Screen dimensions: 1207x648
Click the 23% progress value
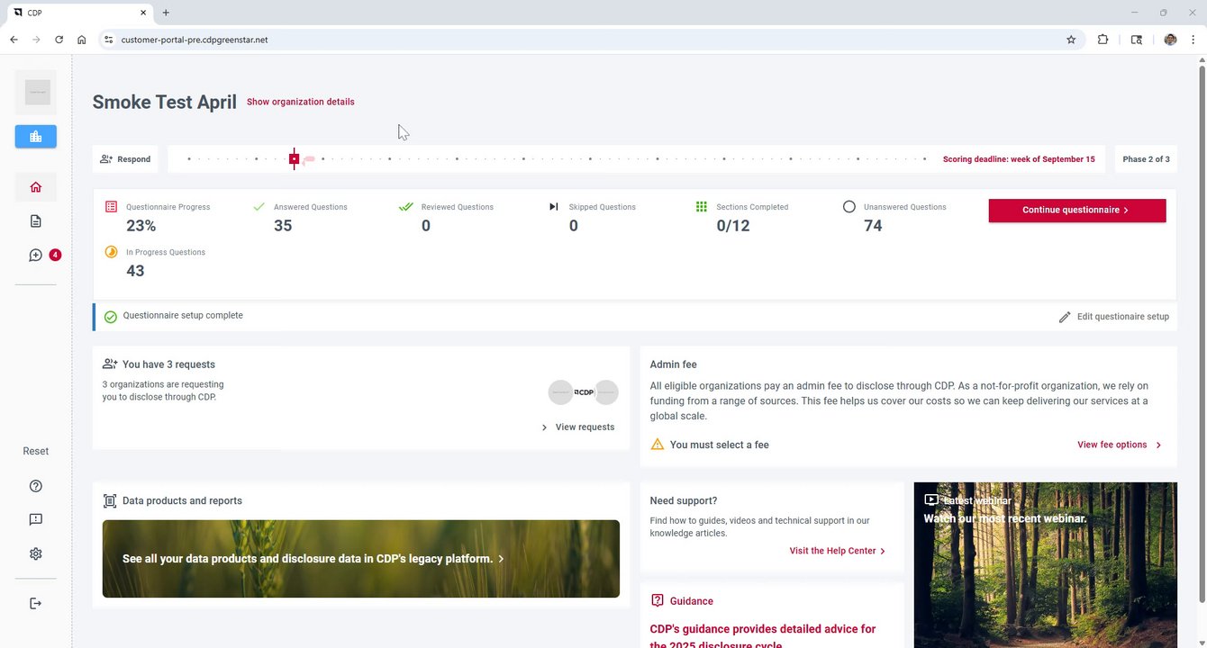[141, 226]
